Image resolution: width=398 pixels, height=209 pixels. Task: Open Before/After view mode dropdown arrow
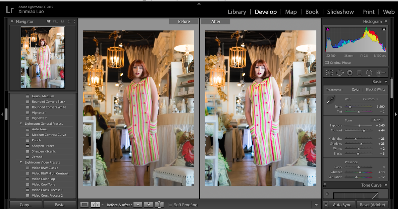click(x=102, y=205)
